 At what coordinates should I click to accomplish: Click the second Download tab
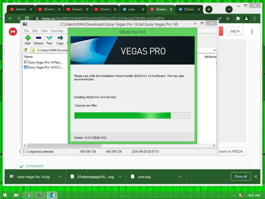(x=49, y=9)
